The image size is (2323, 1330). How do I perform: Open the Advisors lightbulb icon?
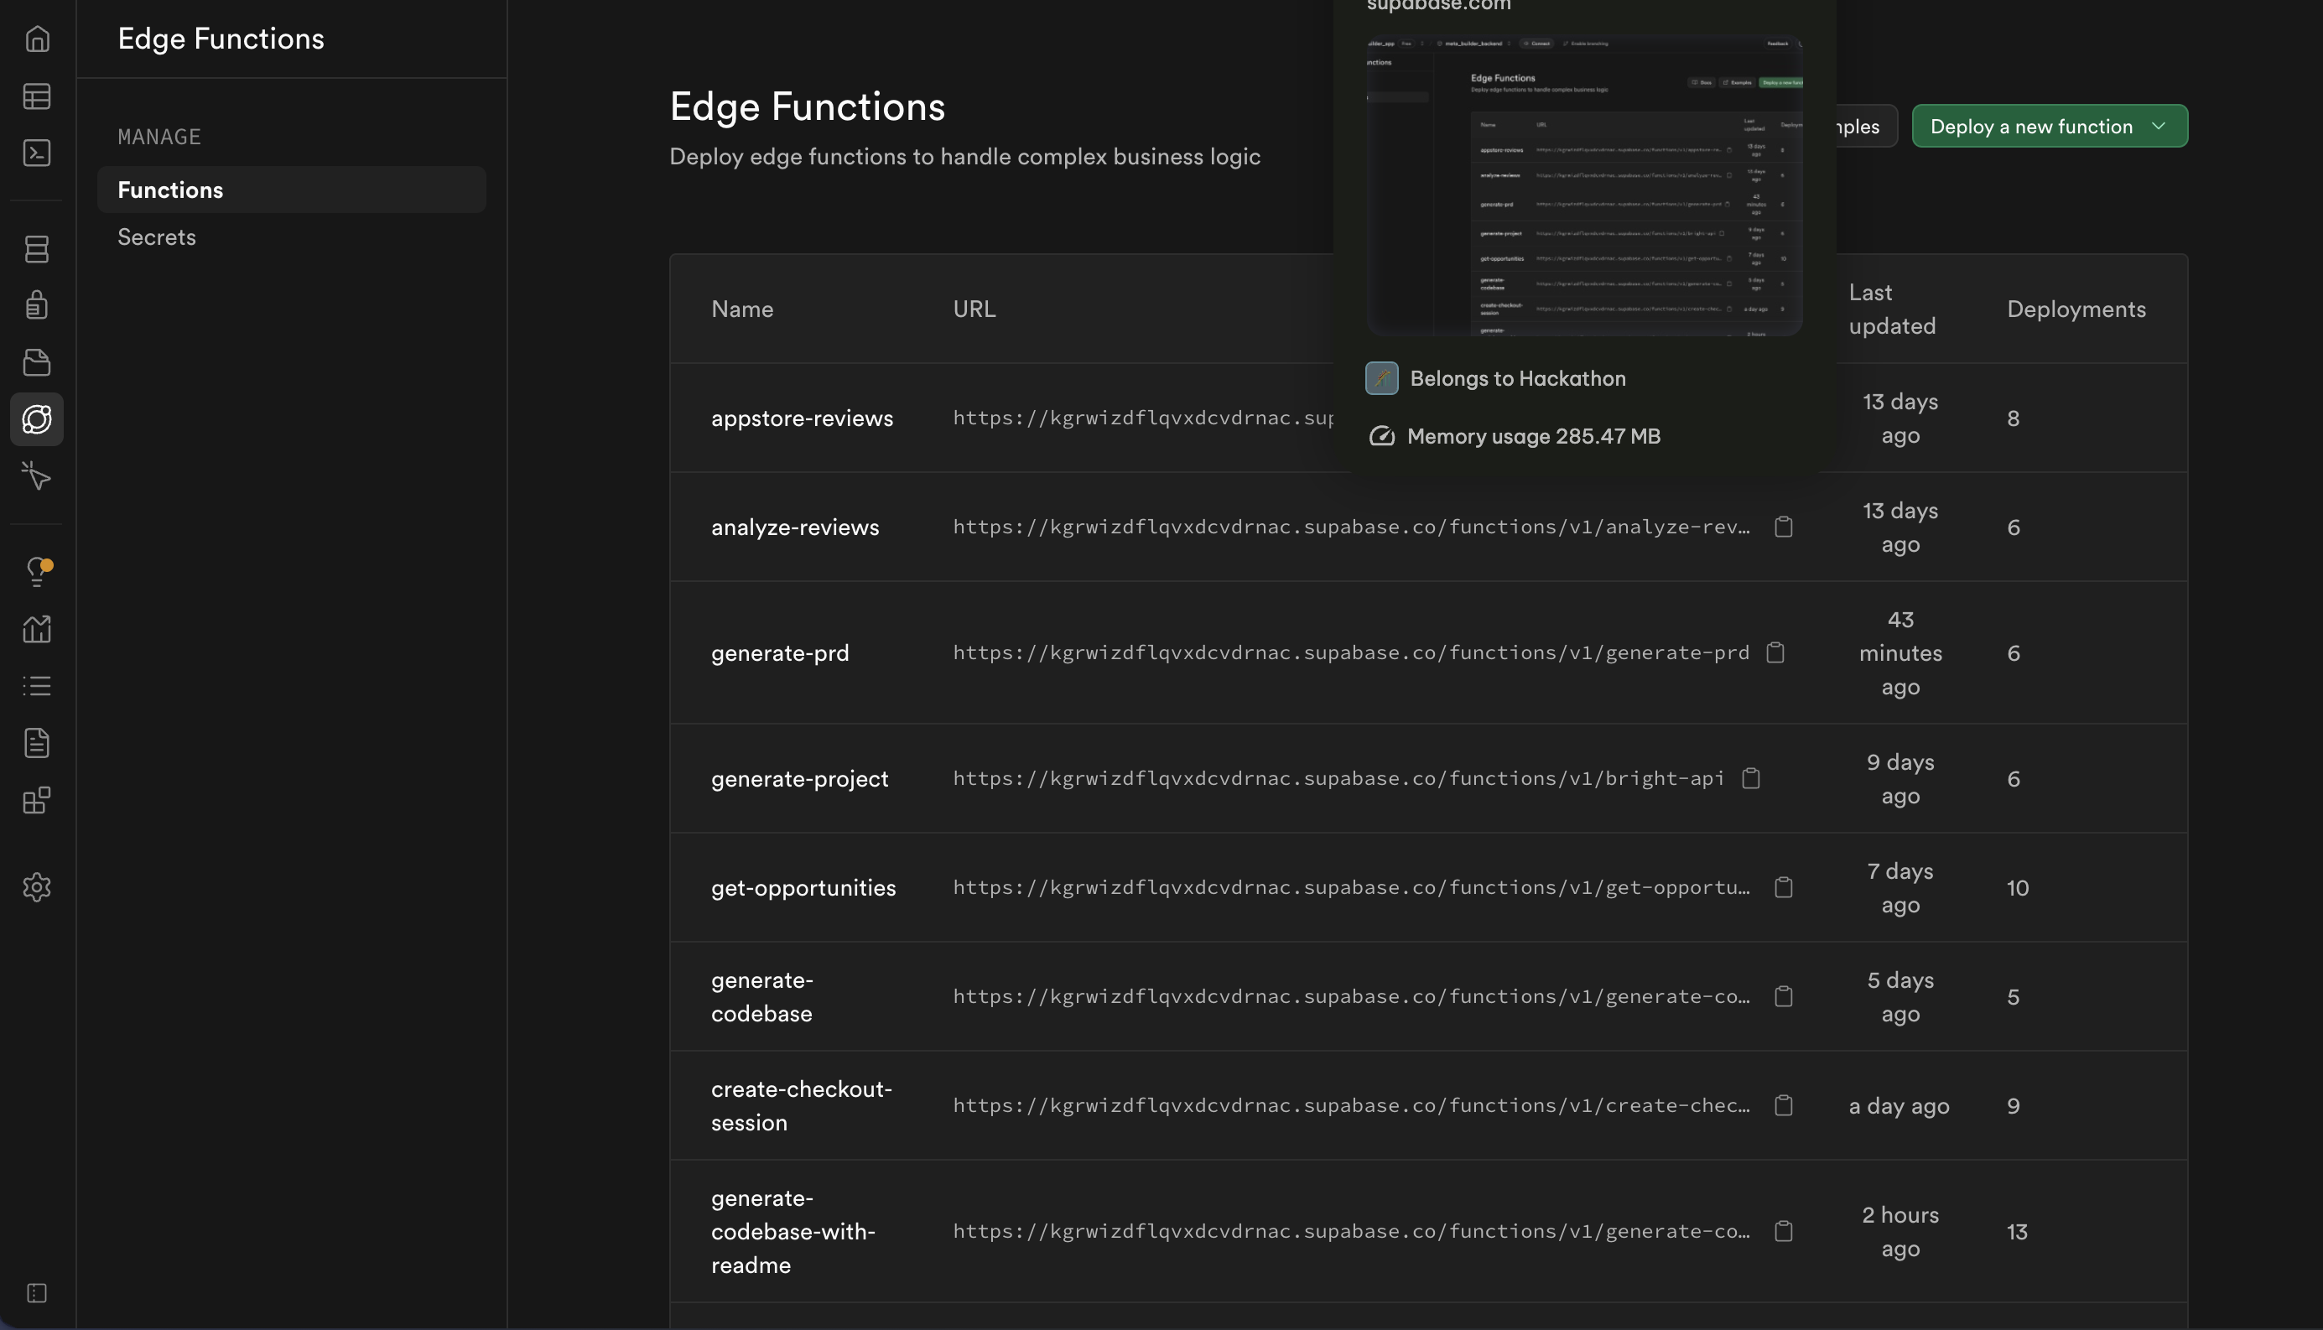coord(37,572)
